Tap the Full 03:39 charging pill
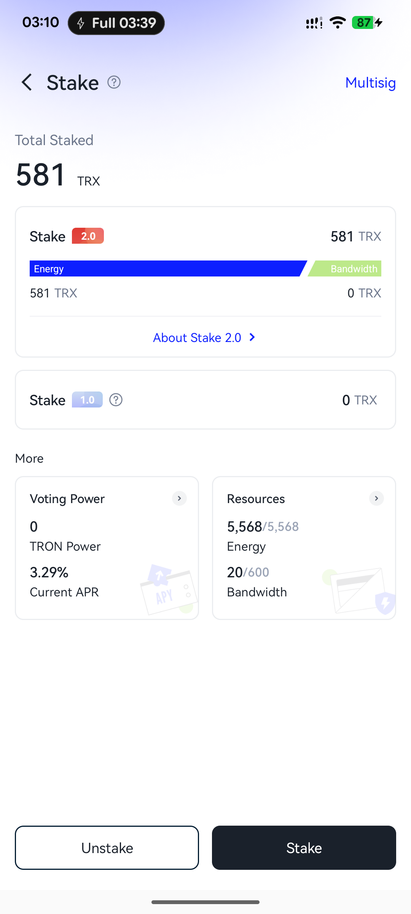 pos(116,23)
